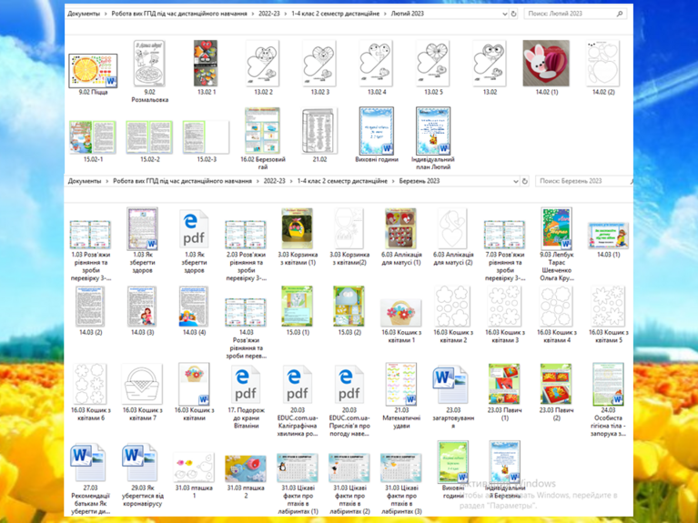The image size is (698, 523).
Task: Open the 1.03 Як зберегти здоров Word document
Action: (x=143, y=228)
